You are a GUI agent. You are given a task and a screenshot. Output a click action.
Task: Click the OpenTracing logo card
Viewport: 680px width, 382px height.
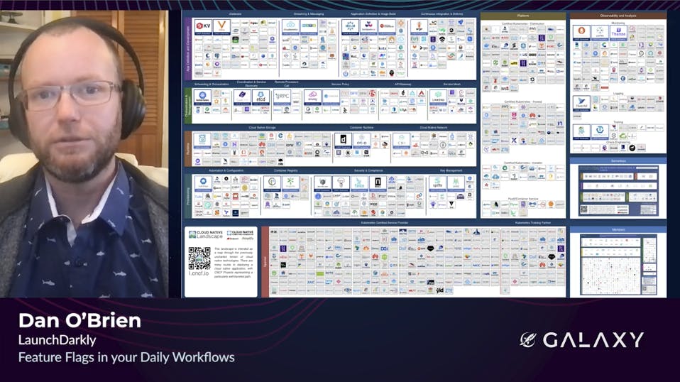(x=600, y=131)
